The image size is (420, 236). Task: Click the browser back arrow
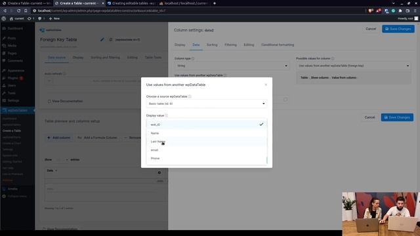pyautogui.click(x=5, y=10)
